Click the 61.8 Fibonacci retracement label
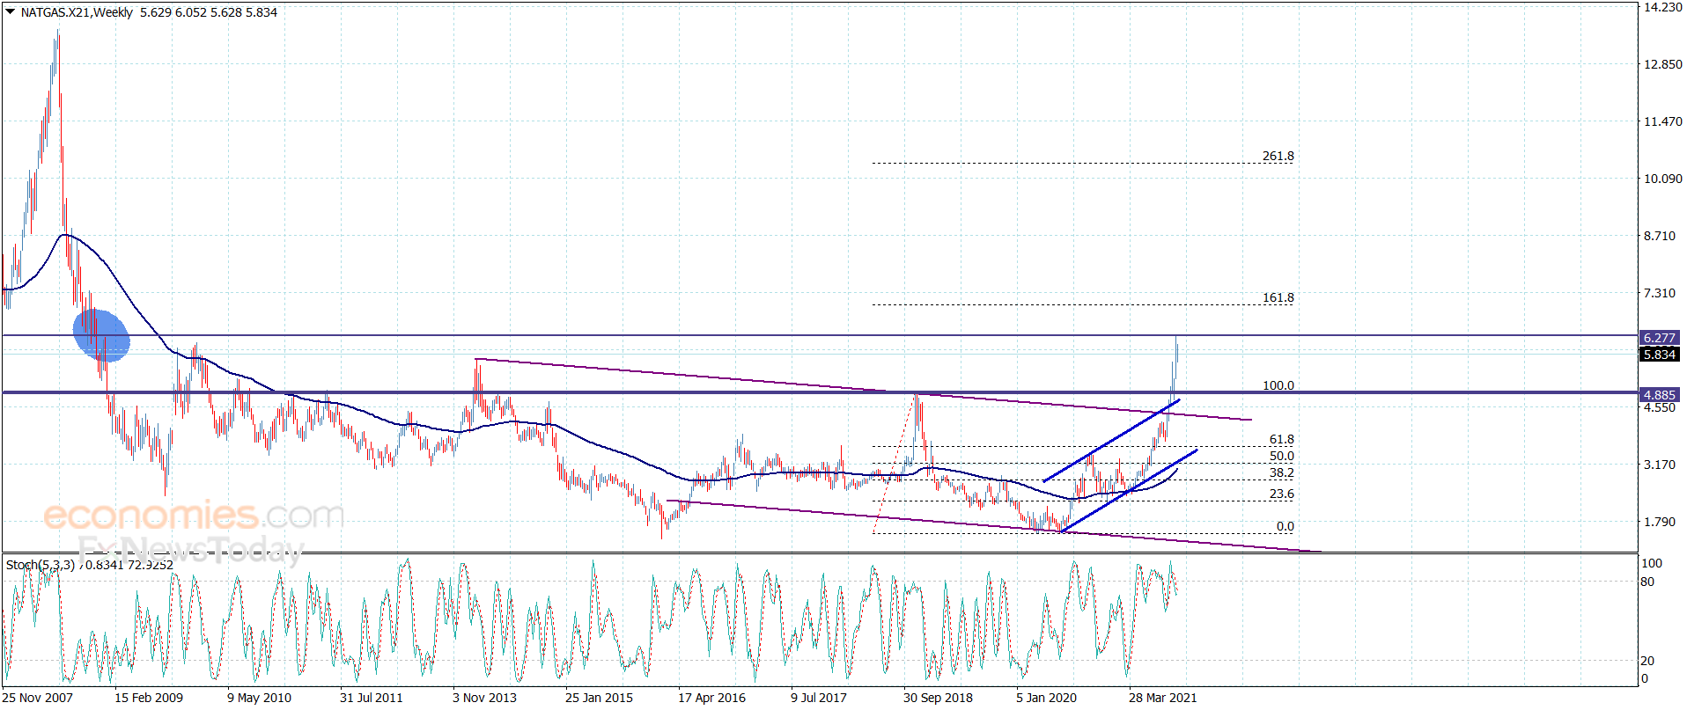Viewport: 1687px width, 710px height. click(1282, 439)
